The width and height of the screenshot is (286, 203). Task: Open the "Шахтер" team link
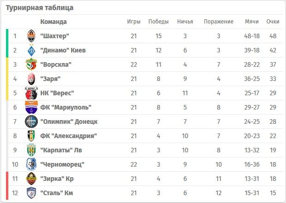click(54, 36)
